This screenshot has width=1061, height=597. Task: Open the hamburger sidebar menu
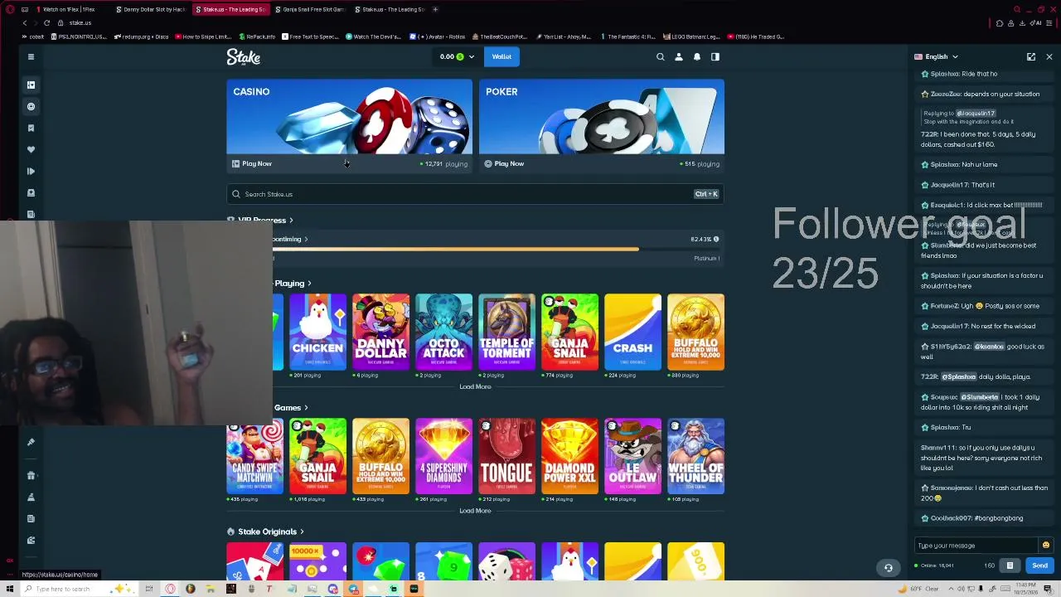(31, 56)
